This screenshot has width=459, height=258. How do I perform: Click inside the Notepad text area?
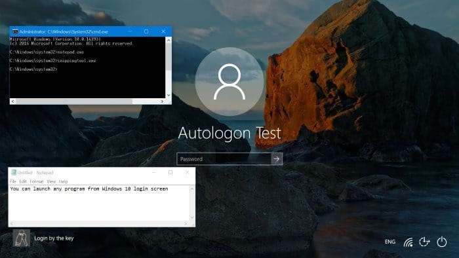[99, 204]
